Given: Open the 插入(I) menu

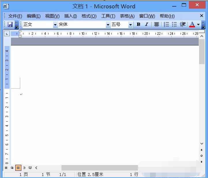Looking at the screenshot, I should (x=70, y=16).
